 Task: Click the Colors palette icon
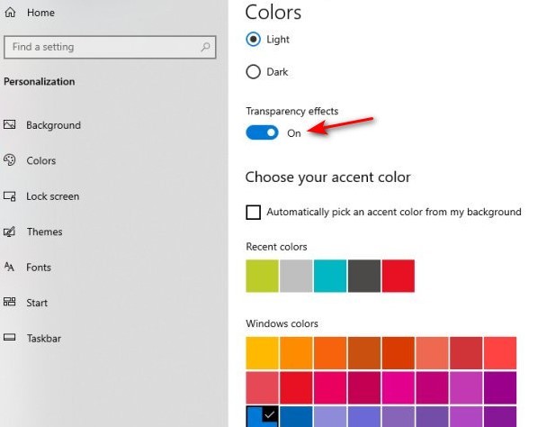click(x=10, y=160)
